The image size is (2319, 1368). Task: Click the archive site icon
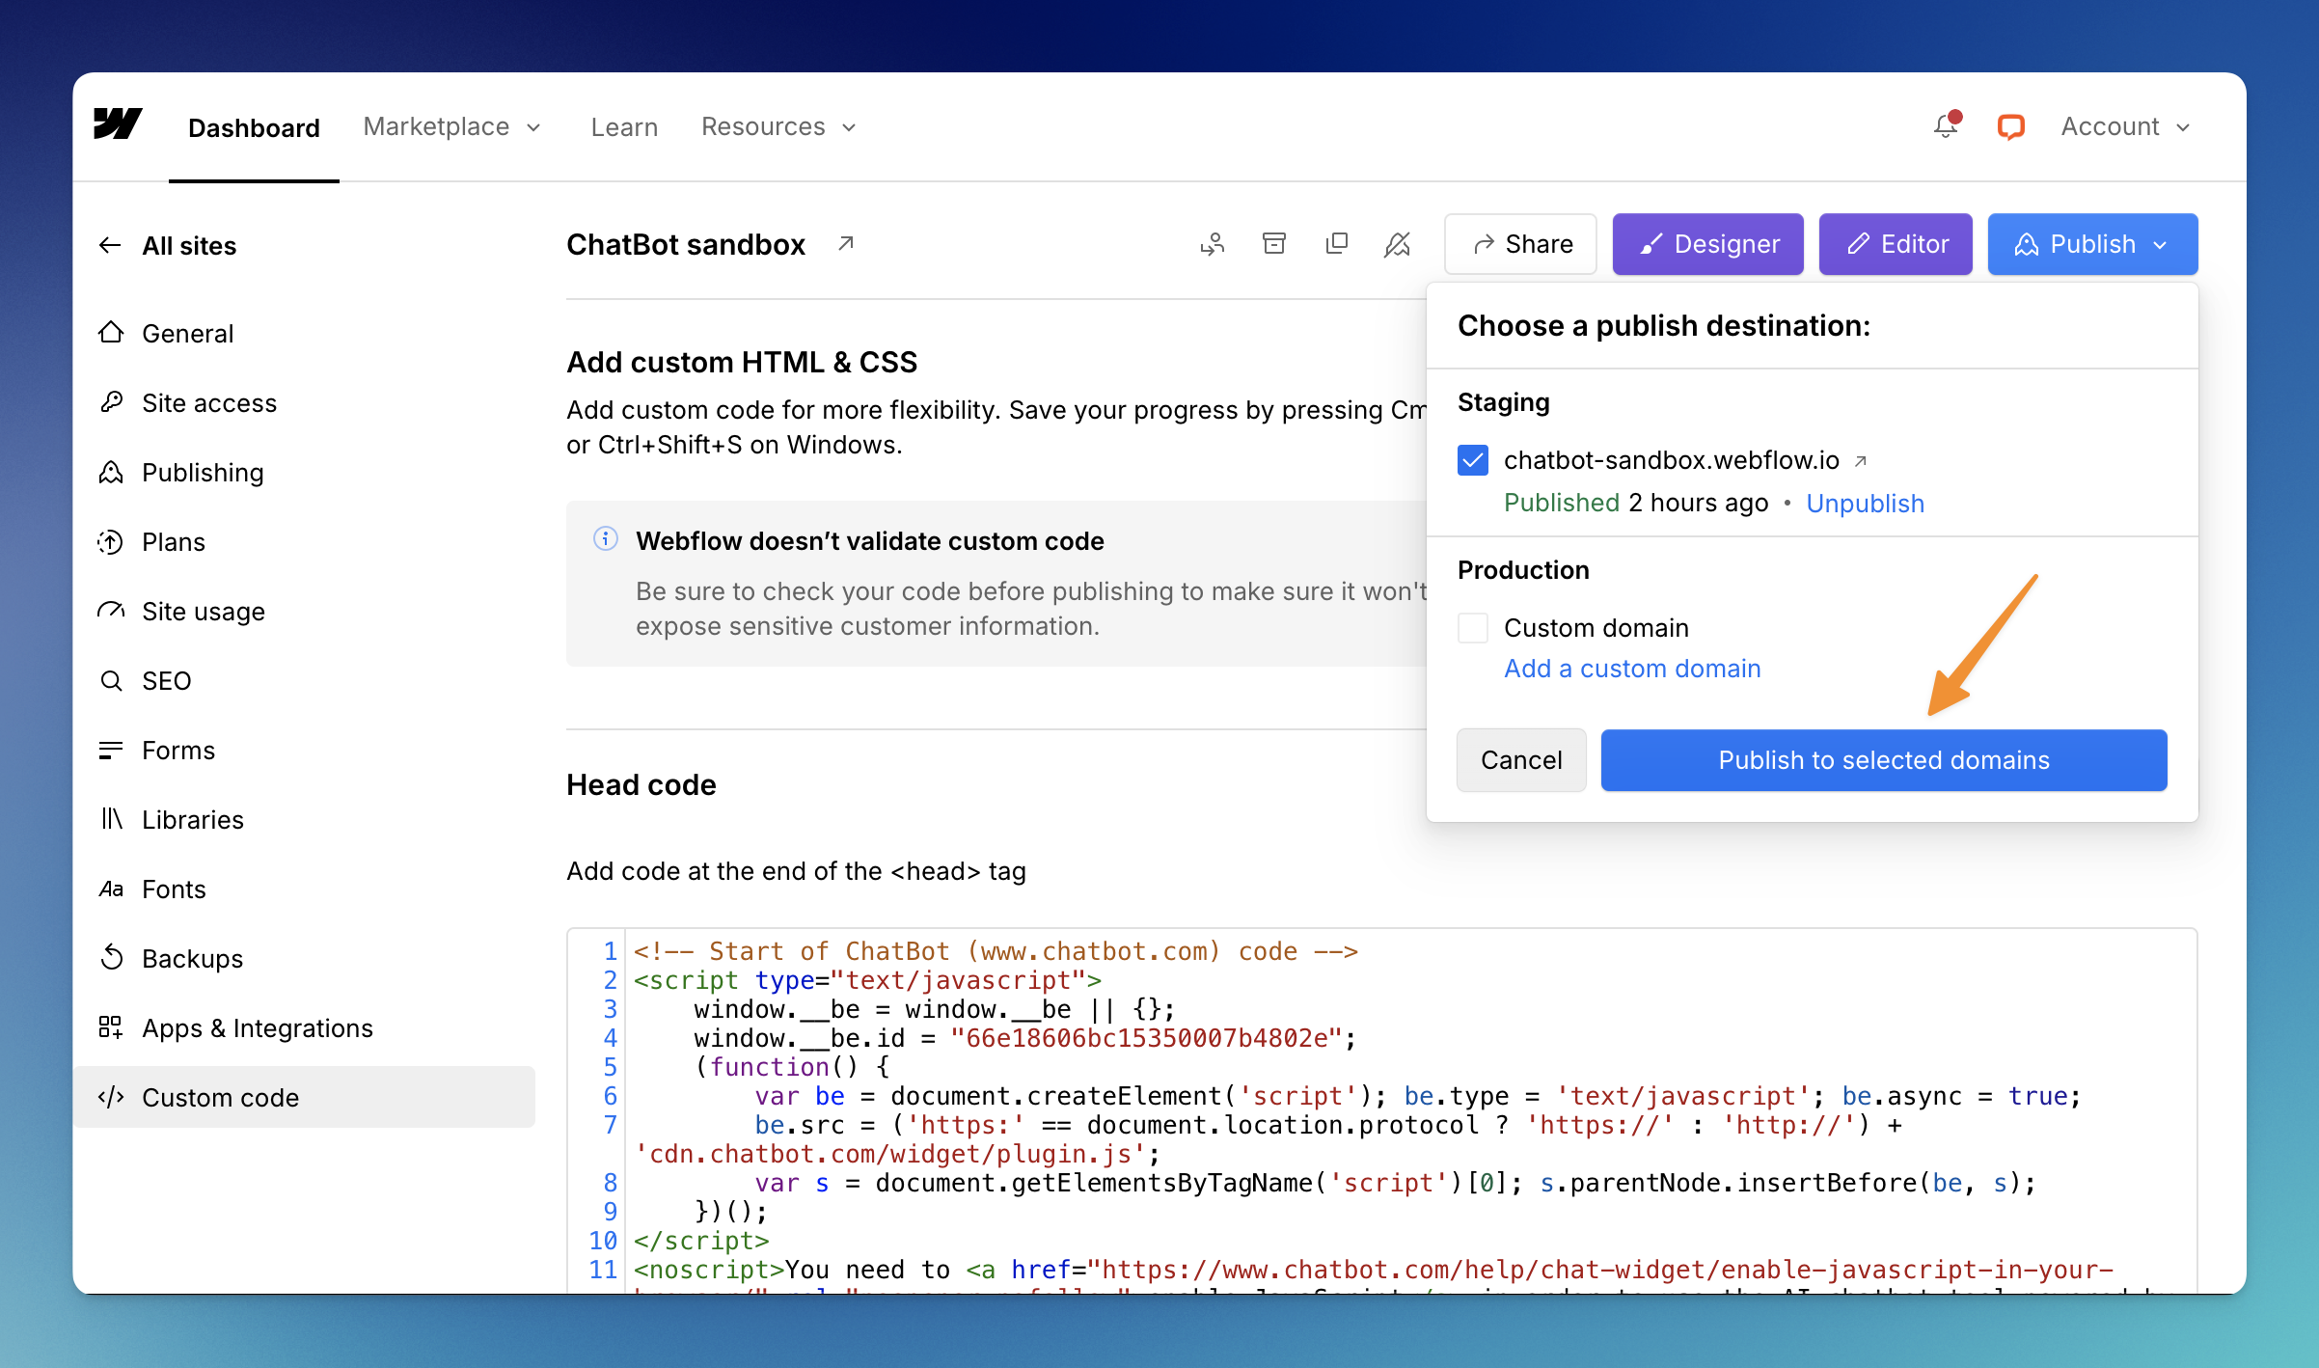[1274, 244]
